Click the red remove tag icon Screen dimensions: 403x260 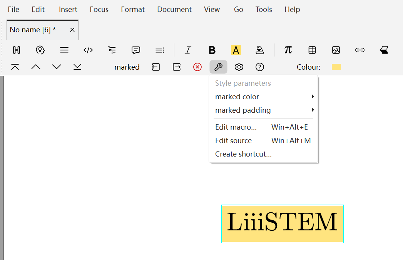click(x=197, y=67)
